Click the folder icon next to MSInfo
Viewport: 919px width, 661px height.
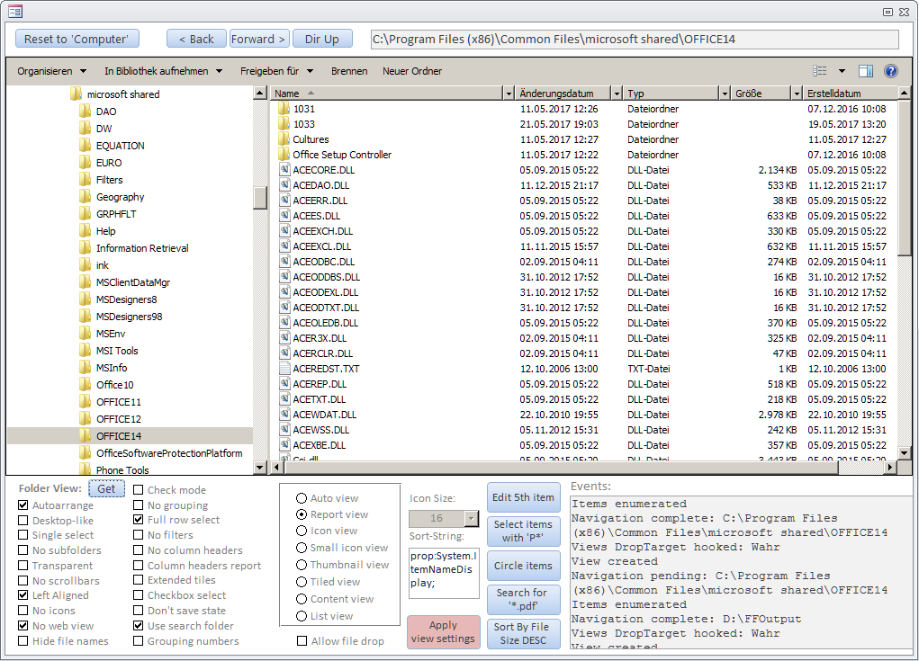point(86,368)
